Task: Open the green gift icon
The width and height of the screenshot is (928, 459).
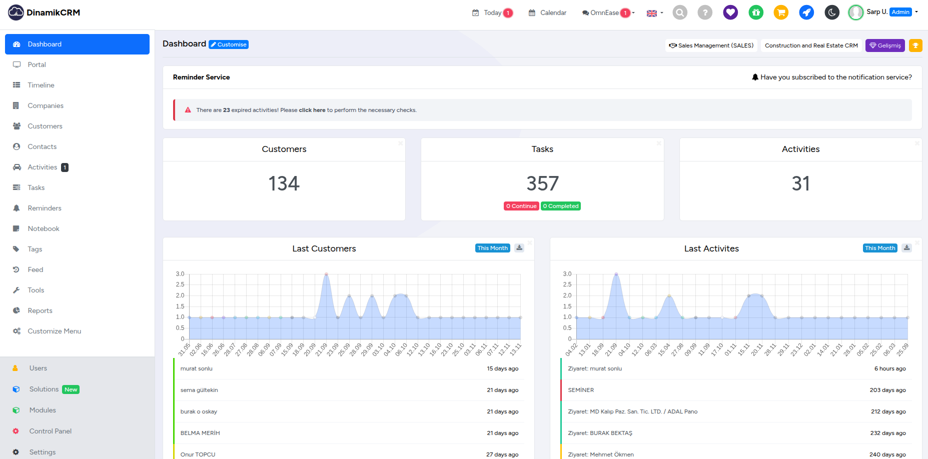Action: (756, 12)
